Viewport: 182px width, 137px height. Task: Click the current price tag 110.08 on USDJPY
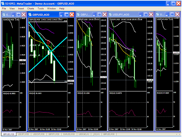(150, 80)
